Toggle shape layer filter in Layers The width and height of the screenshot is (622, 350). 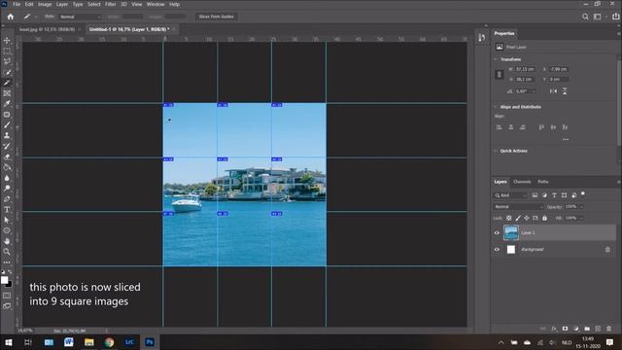coord(564,195)
